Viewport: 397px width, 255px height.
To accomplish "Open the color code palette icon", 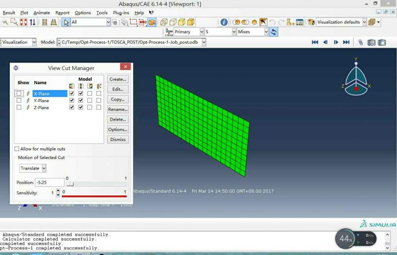I will click(311, 22).
